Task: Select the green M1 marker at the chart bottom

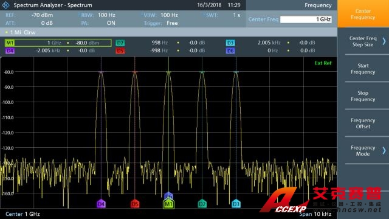Action: coord(168,204)
